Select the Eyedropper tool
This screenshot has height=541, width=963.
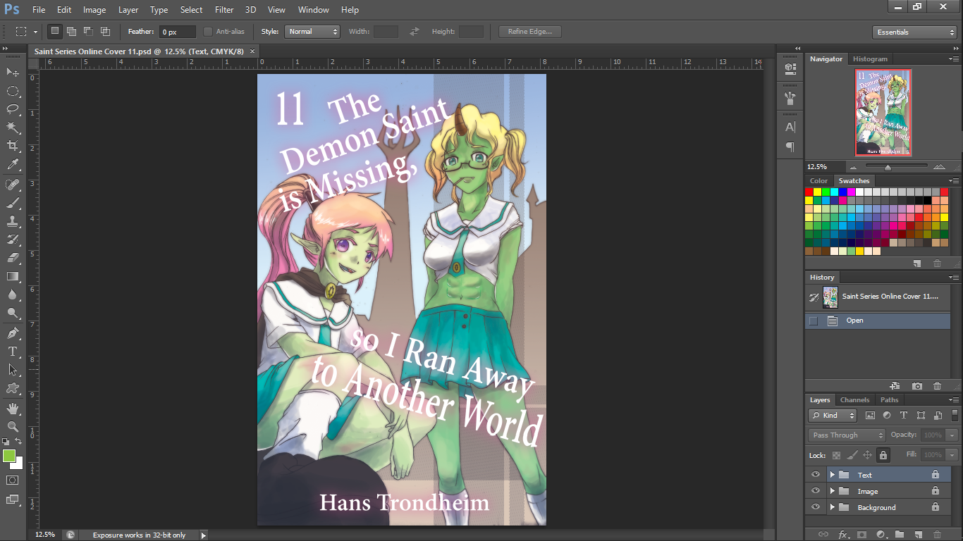click(x=13, y=165)
